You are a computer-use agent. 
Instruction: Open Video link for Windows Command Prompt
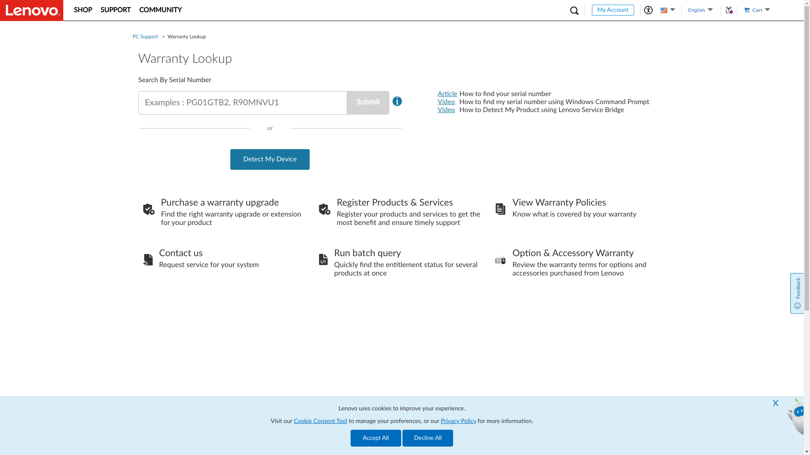(x=446, y=102)
